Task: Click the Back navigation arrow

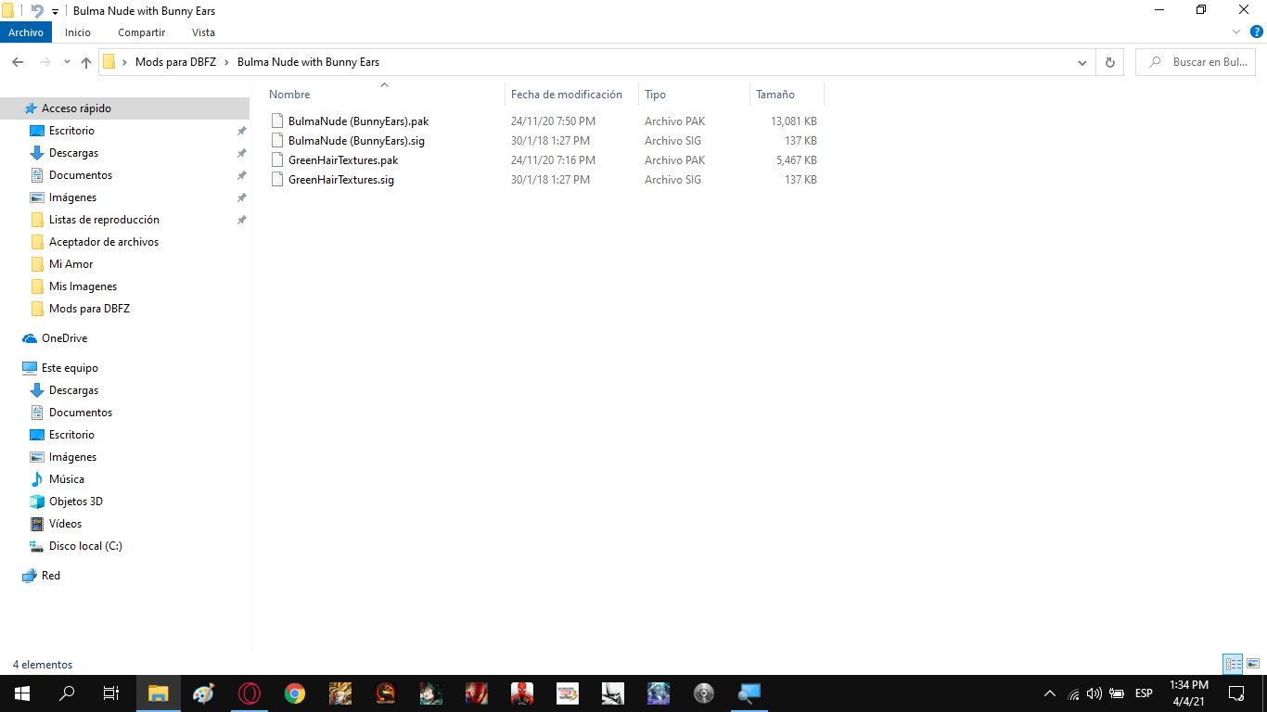Action: point(18,62)
